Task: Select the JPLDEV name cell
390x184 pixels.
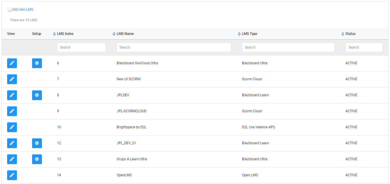Action: tap(123, 95)
